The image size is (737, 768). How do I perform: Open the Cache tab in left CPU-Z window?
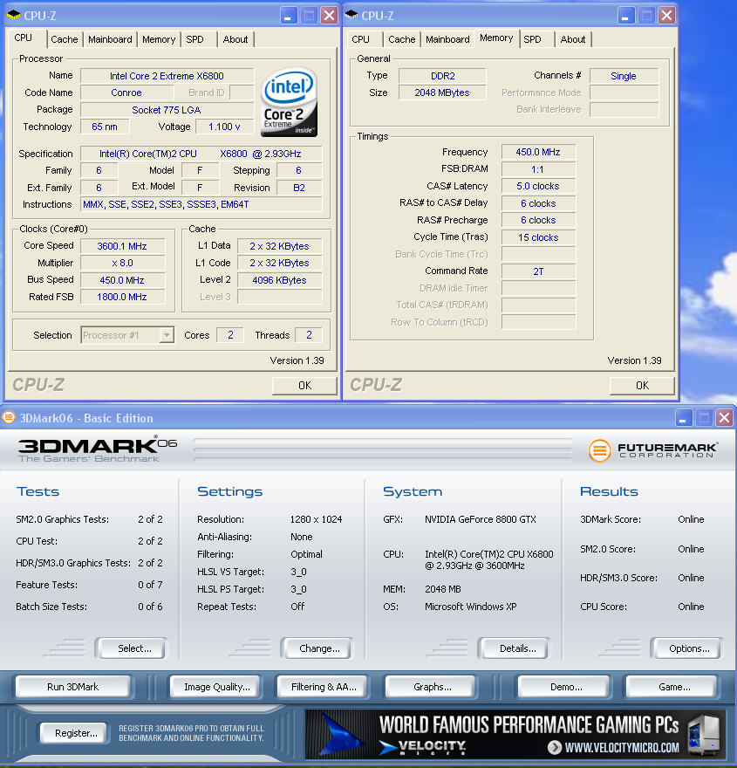point(65,39)
